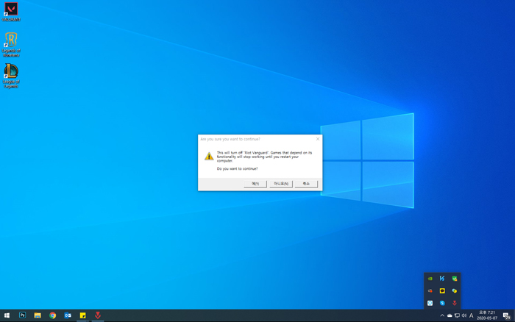Toggle the input language indicator A
515x322 pixels.
pyautogui.click(x=472, y=315)
